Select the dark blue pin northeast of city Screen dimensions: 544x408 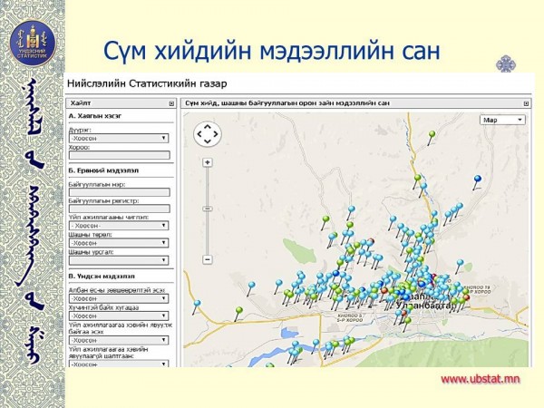[477, 179]
